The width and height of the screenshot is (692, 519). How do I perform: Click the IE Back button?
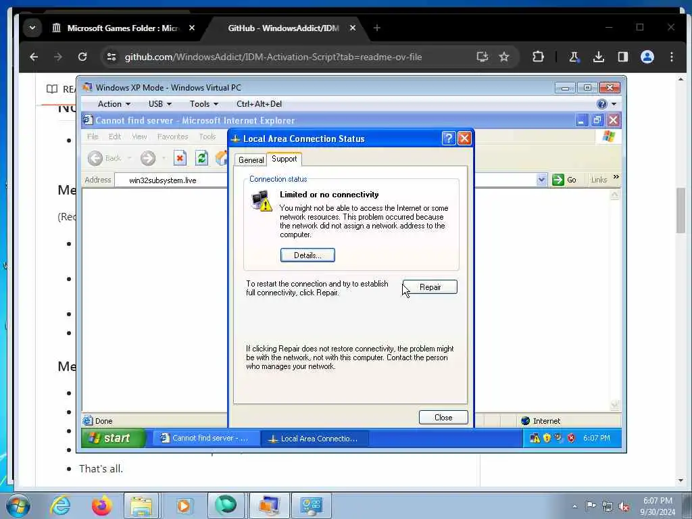click(x=104, y=158)
